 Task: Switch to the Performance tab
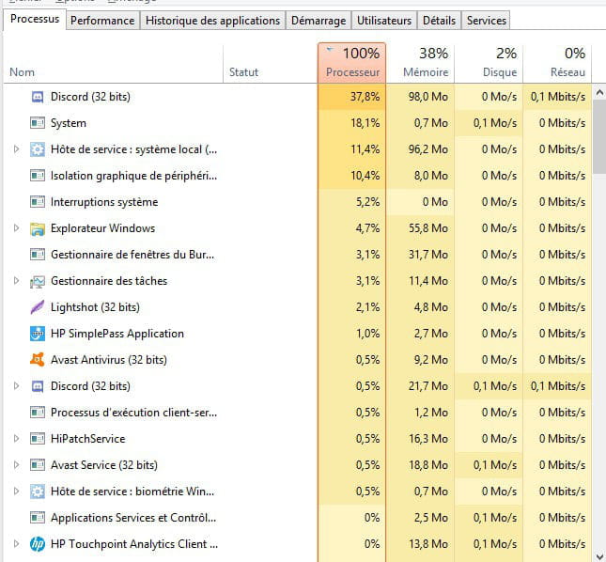click(x=102, y=20)
